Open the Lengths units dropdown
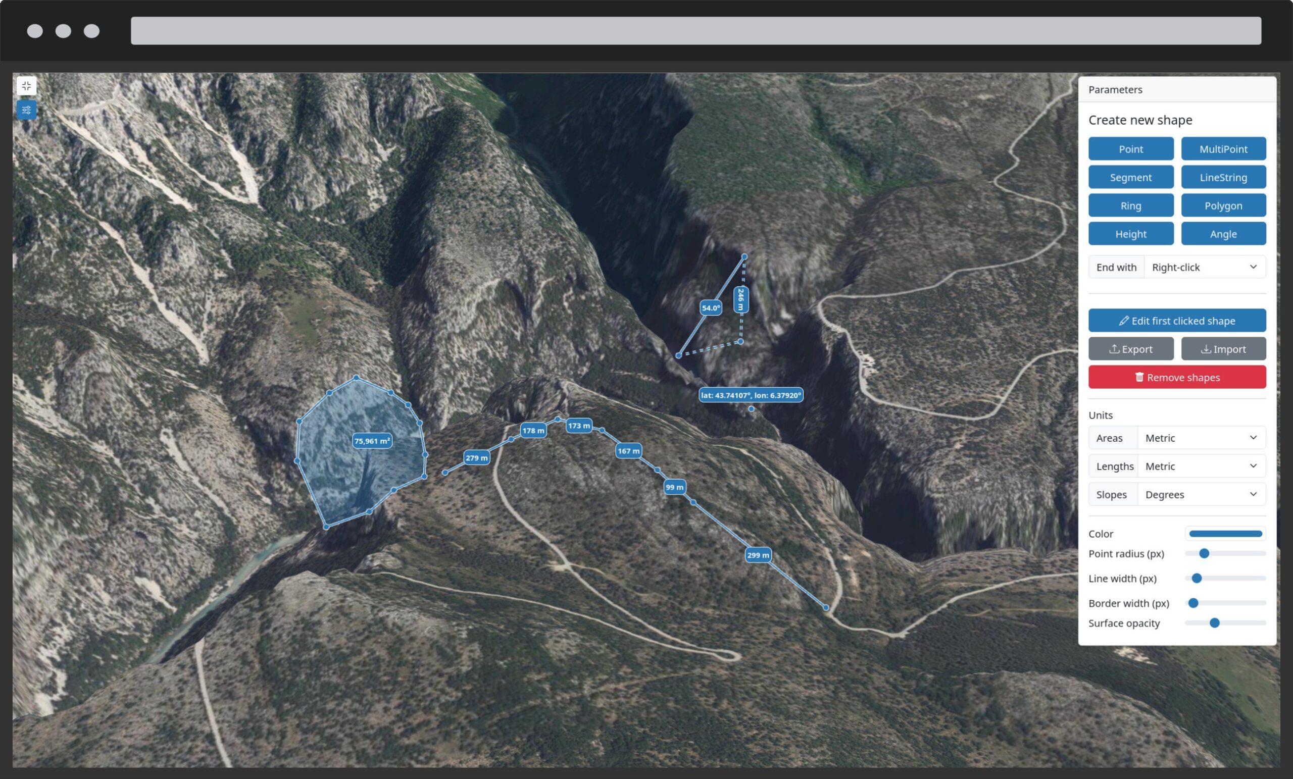The image size is (1293, 779). (1201, 466)
